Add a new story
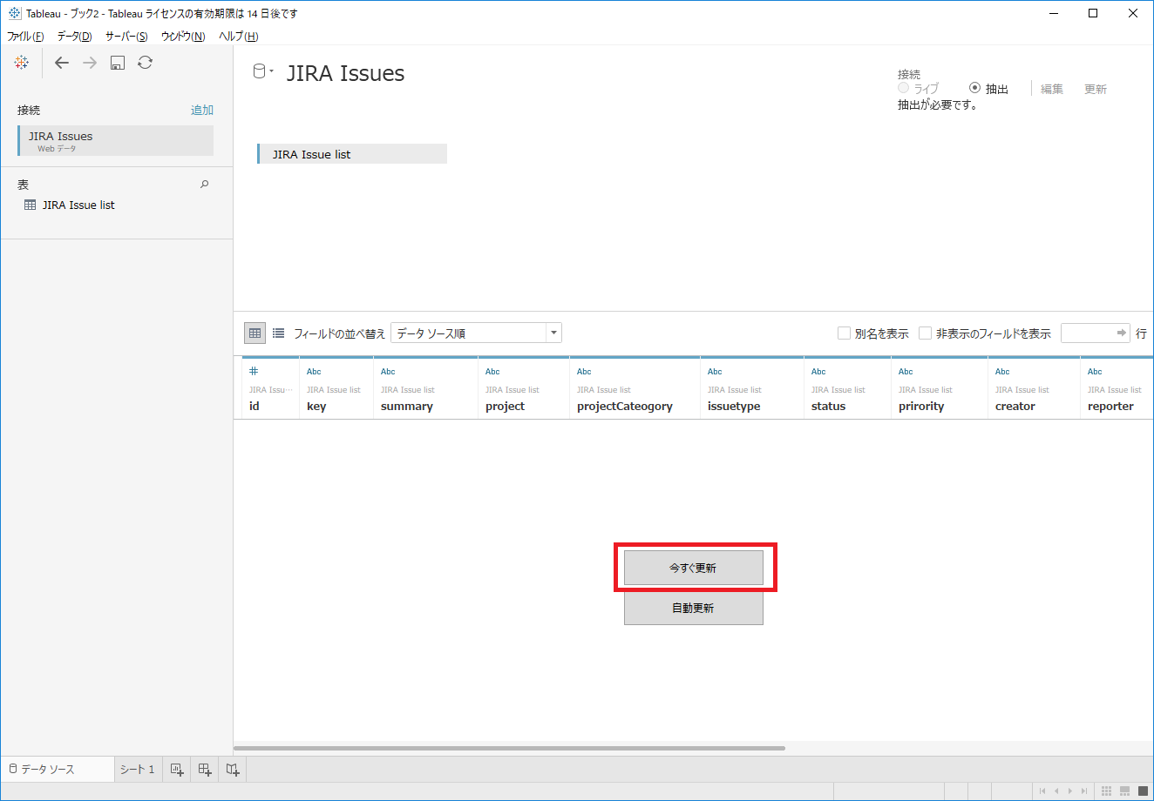The width and height of the screenshot is (1154, 801). [x=233, y=770]
